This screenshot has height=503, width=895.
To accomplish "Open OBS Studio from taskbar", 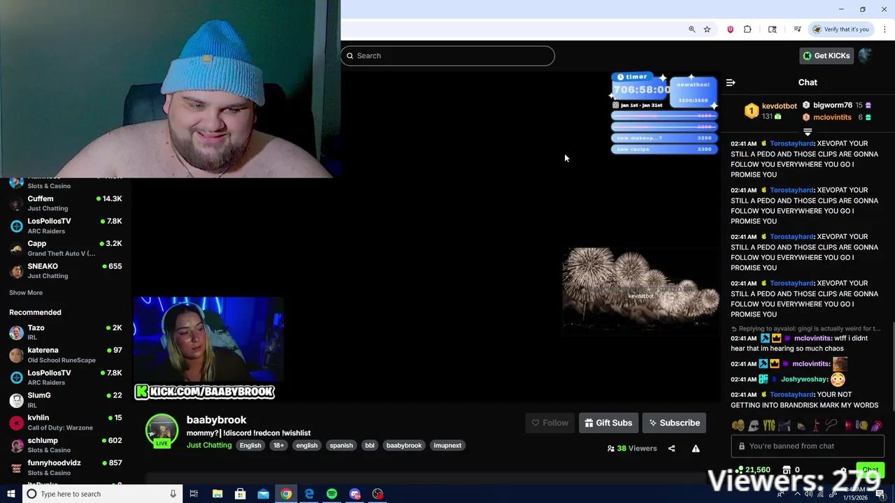I will pos(378,494).
